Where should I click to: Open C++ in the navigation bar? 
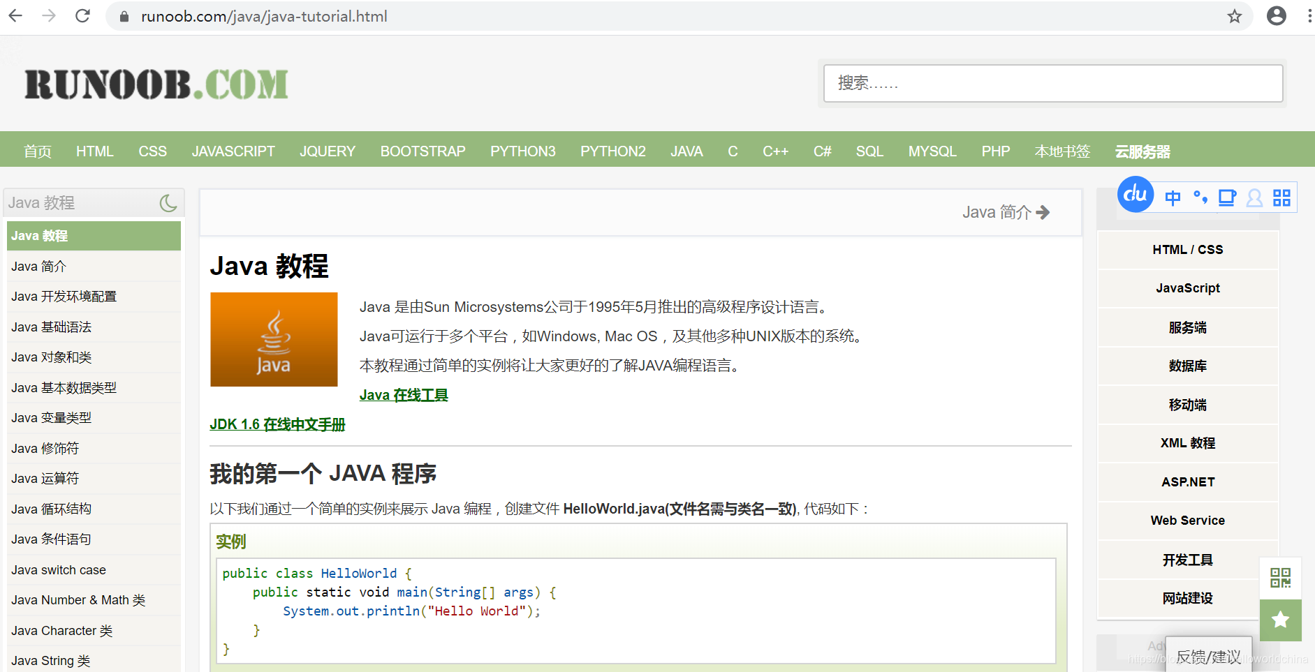click(775, 151)
